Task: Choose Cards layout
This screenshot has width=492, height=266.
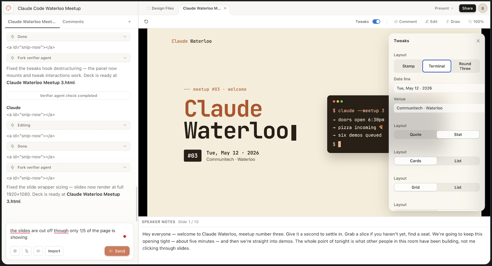Action: [x=416, y=161]
